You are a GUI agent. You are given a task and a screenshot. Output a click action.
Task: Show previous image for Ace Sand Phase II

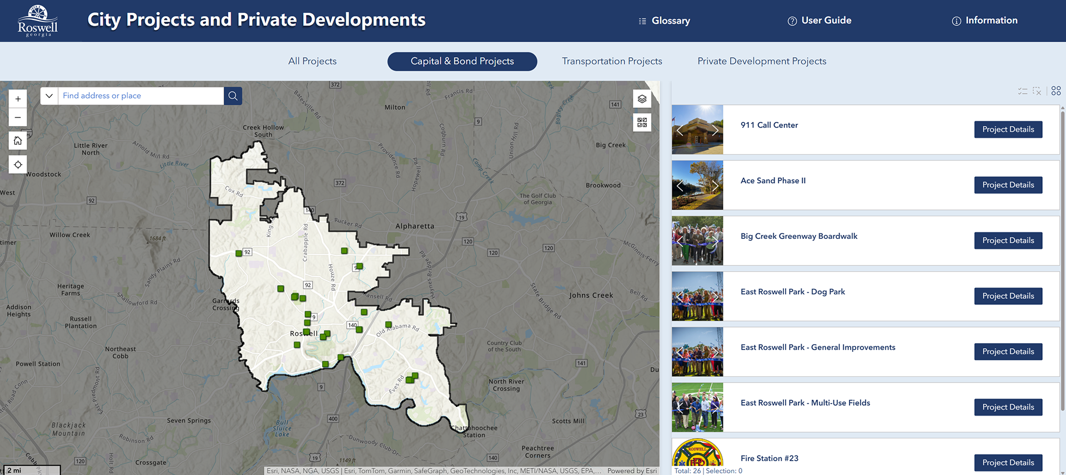point(680,186)
